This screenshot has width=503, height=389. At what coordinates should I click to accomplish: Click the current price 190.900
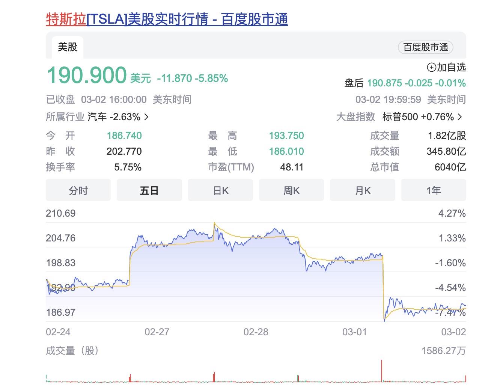click(87, 75)
